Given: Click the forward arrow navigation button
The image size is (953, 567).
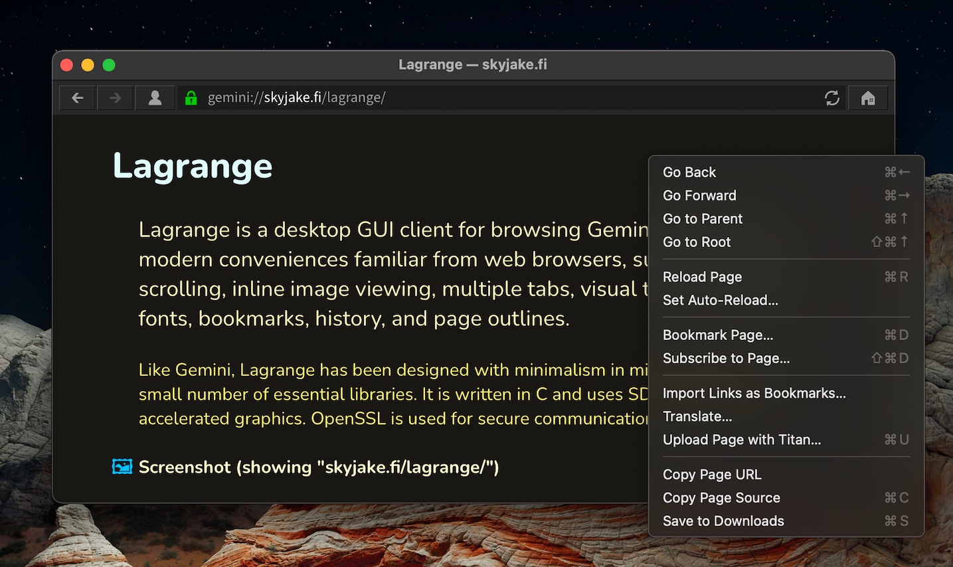Looking at the screenshot, I should [115, 98].
